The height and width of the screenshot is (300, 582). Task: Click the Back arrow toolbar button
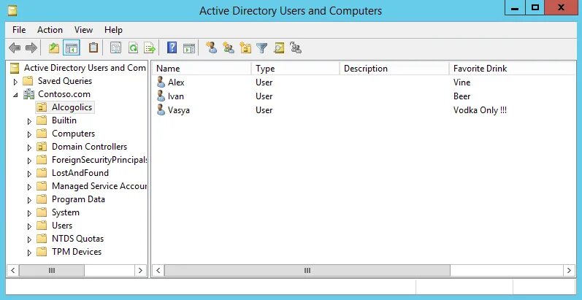click(x=15, y=48)
